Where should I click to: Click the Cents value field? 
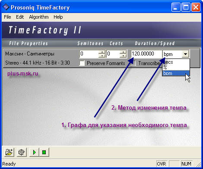tap(113, 54)
